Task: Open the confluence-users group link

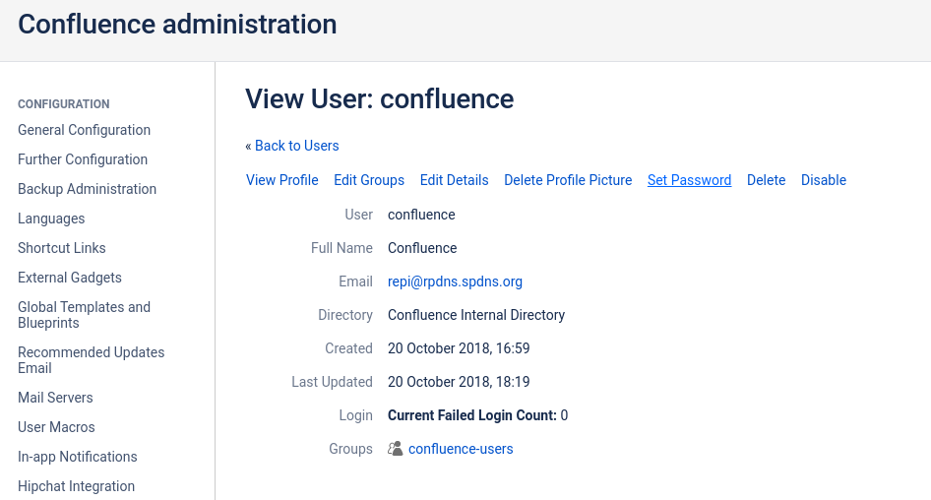Action: (461, 449)
